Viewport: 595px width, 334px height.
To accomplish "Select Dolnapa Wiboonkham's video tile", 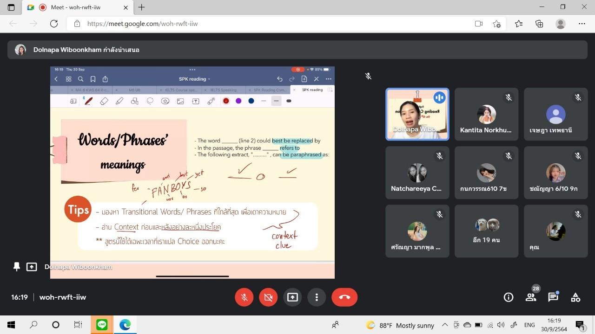I will click(417, 114).
